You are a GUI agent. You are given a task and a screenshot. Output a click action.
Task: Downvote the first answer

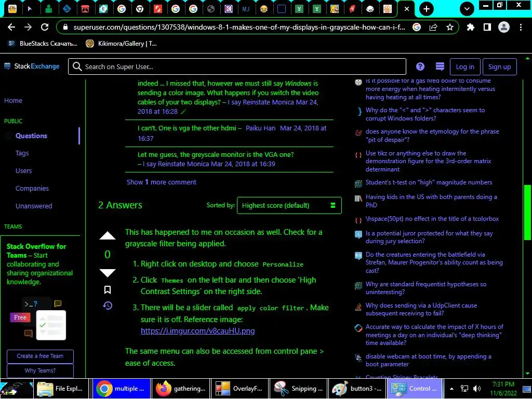click(x=107, y=272)
